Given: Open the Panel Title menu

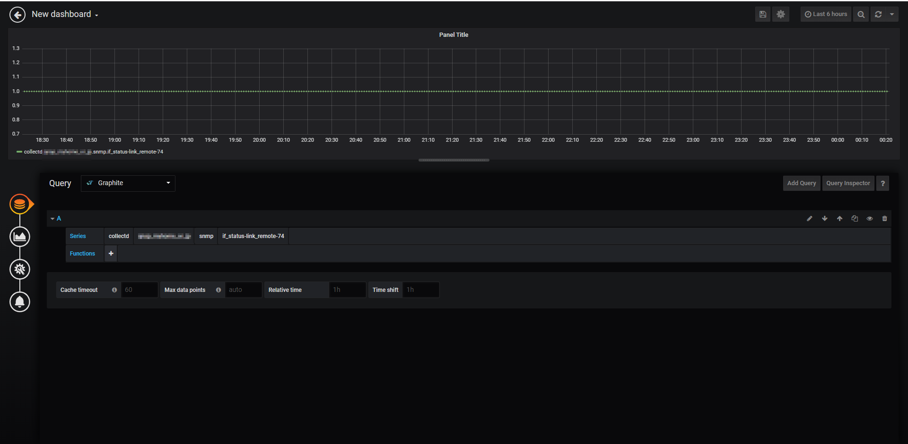Looking at the screenshot, I should point(454,35).
